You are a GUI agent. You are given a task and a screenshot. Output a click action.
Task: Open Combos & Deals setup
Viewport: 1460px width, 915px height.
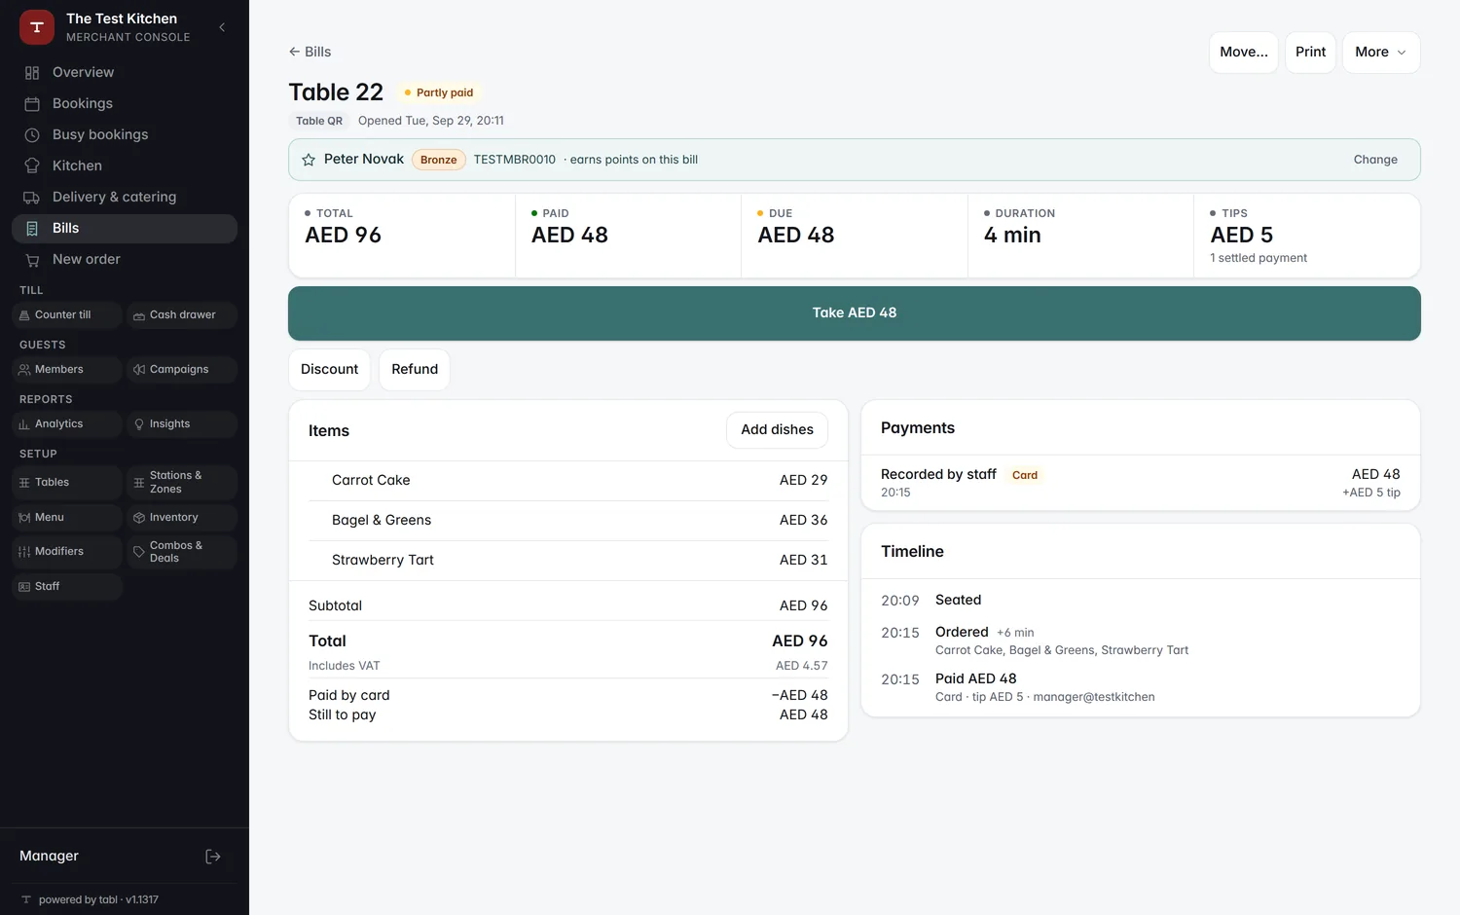click(182, 551)
